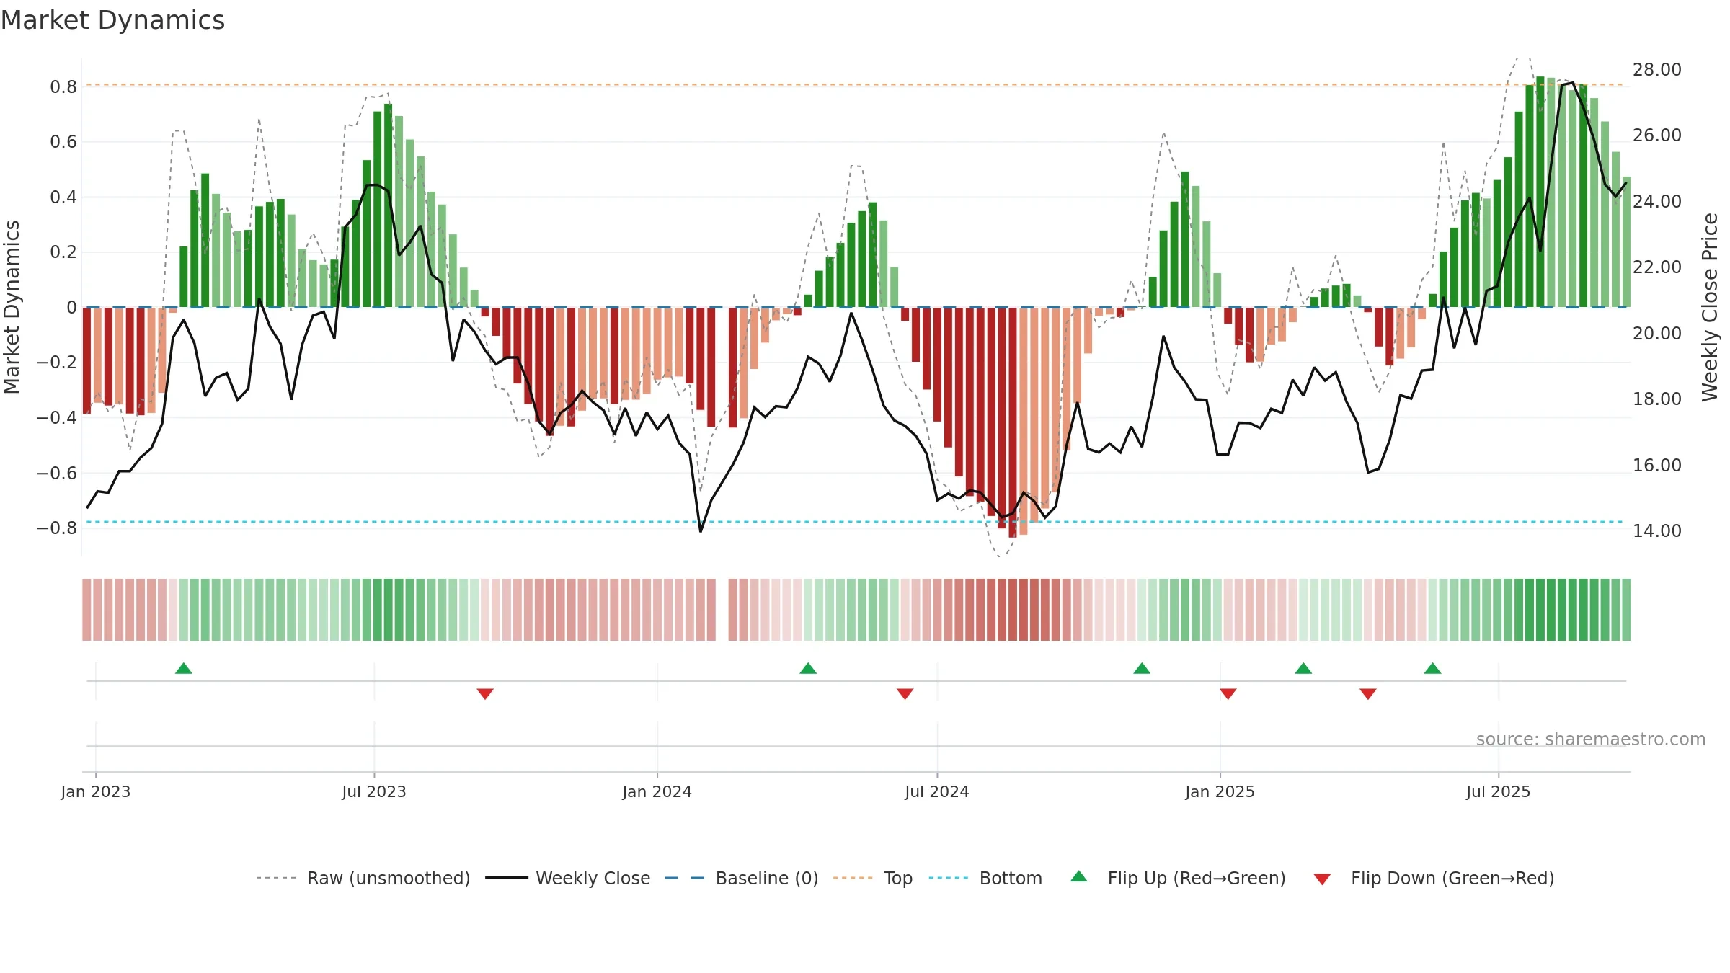This screenshot has height=973, width=1730.
Task: Click the first flip-up marker in early 2023
Action: 184,668
